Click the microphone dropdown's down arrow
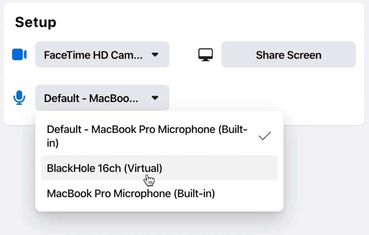 (155, 98)
